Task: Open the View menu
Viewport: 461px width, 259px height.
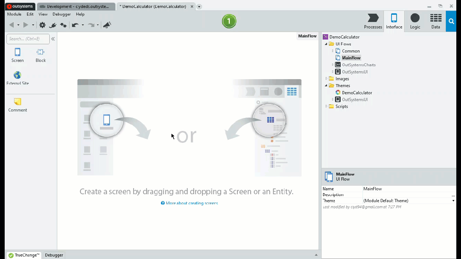Action: [43, 14]
